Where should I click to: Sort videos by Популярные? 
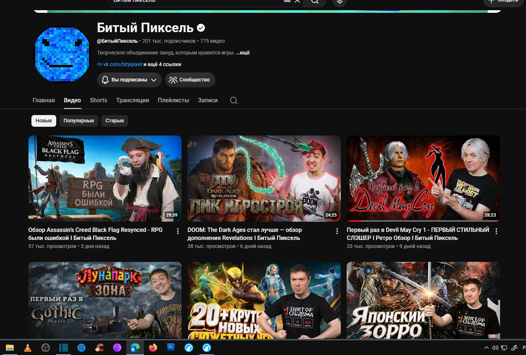(x=79, y=121)
